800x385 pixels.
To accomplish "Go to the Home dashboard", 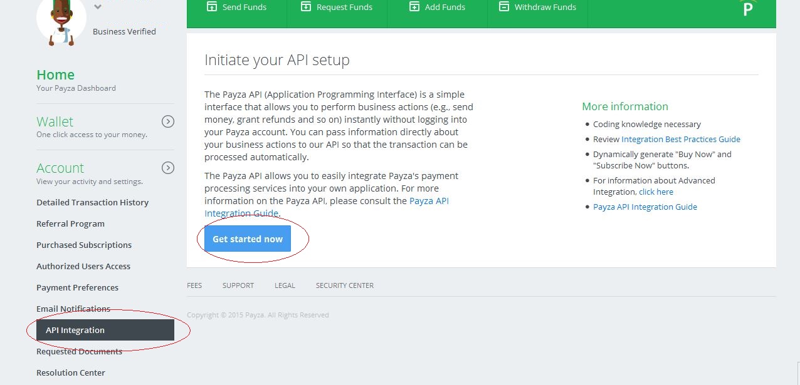I will point(55,74).
